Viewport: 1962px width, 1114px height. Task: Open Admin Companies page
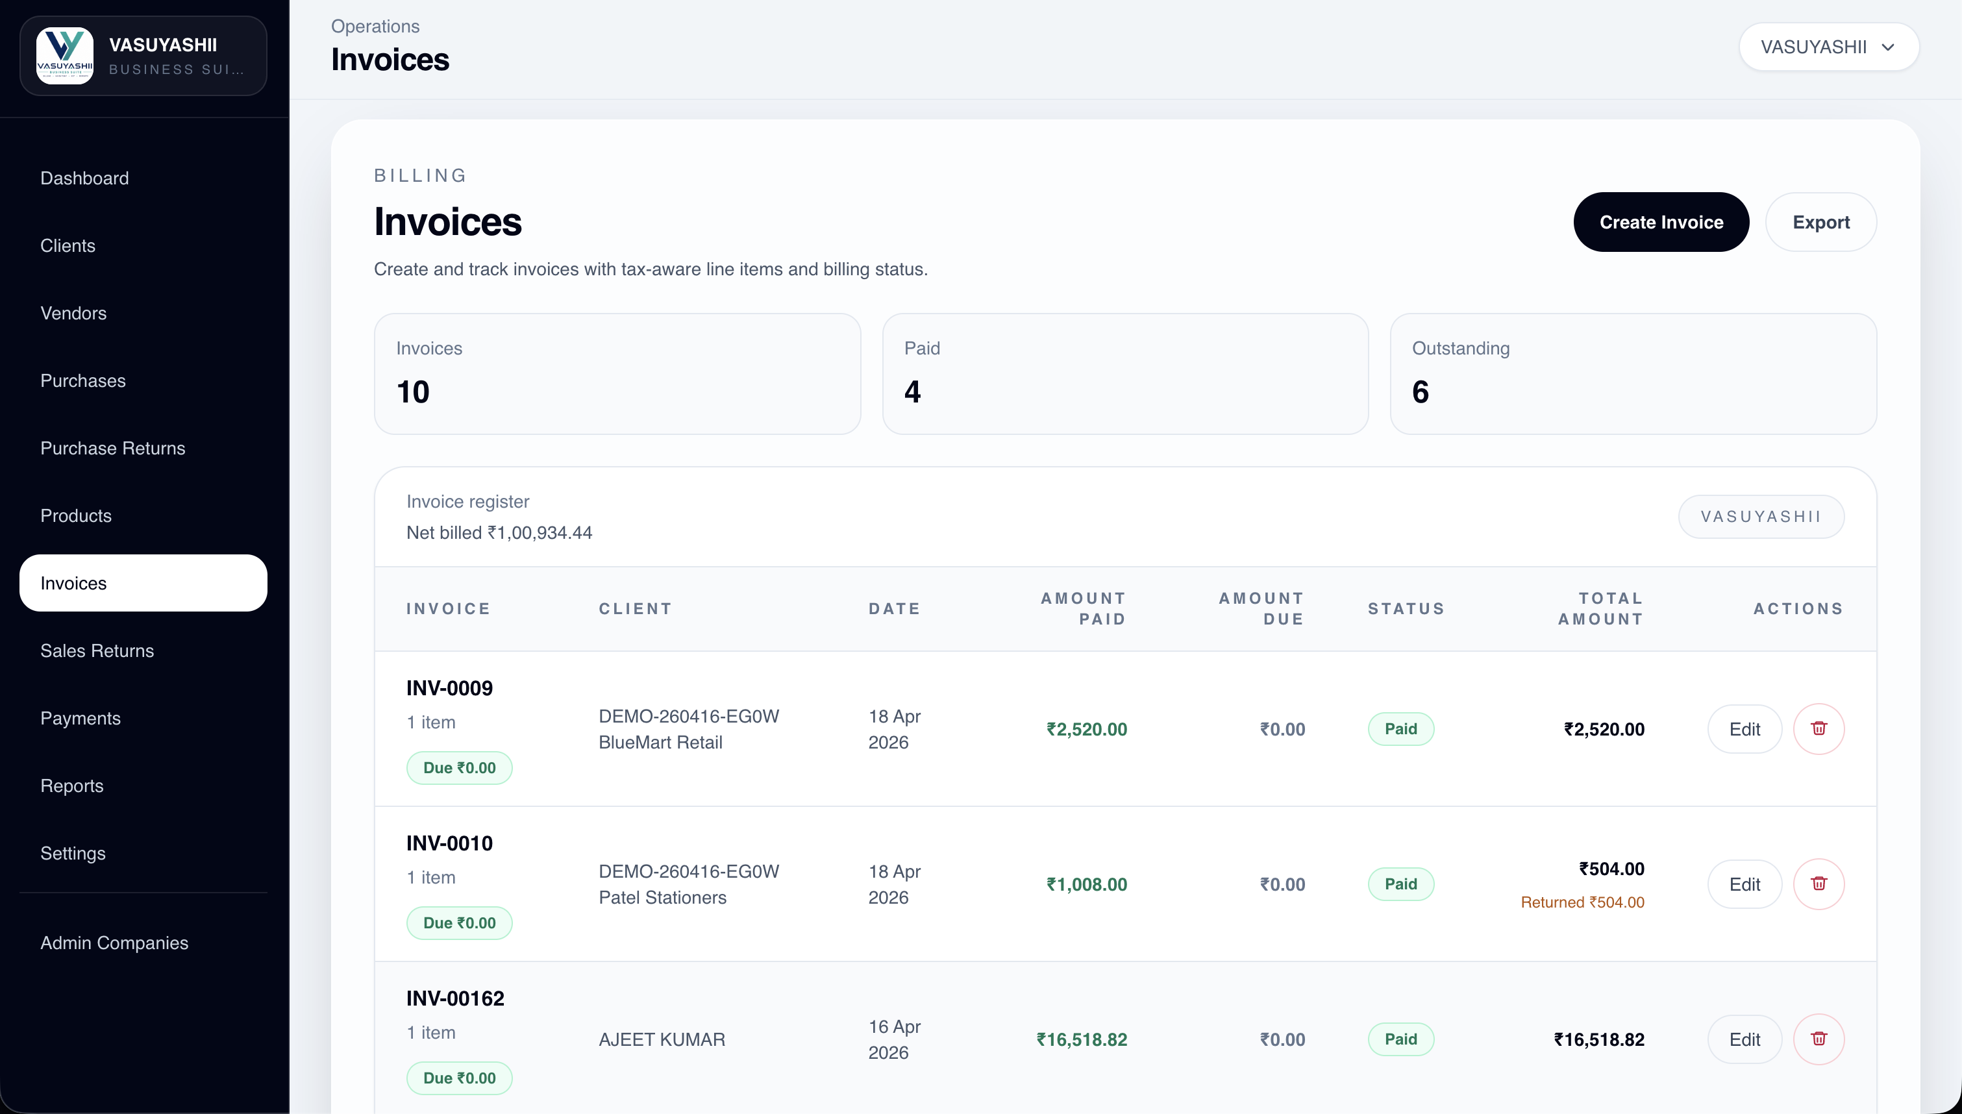(x=143, y=943)
